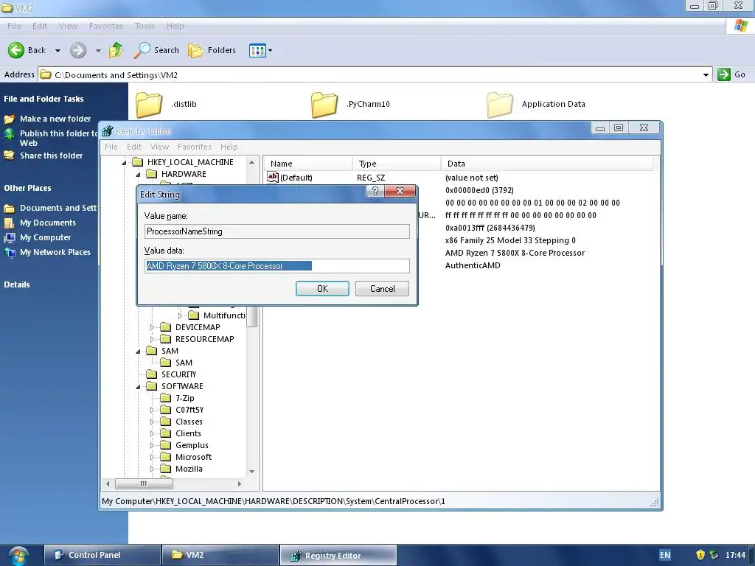Close the Edit String dialog
The width and height of the screenshot is (755, 566).
[x=400, y=191]
